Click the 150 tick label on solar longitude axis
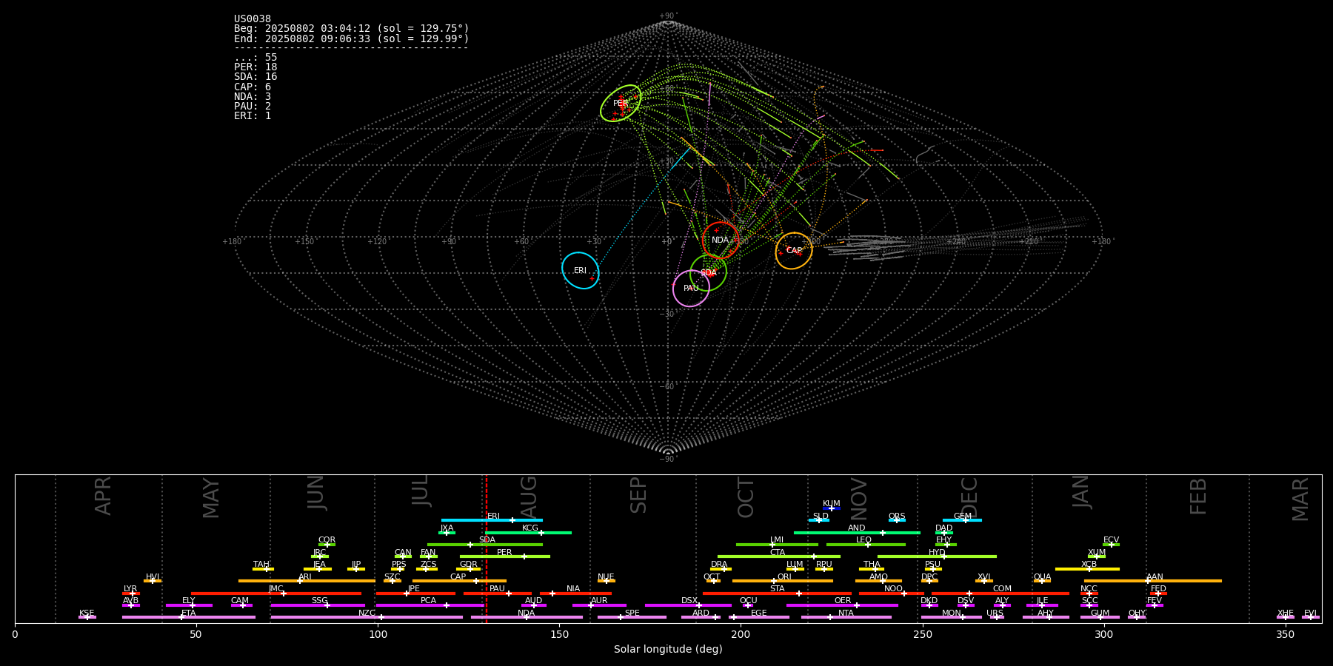The image size is (1333, 666). click(x=559, y=634)
